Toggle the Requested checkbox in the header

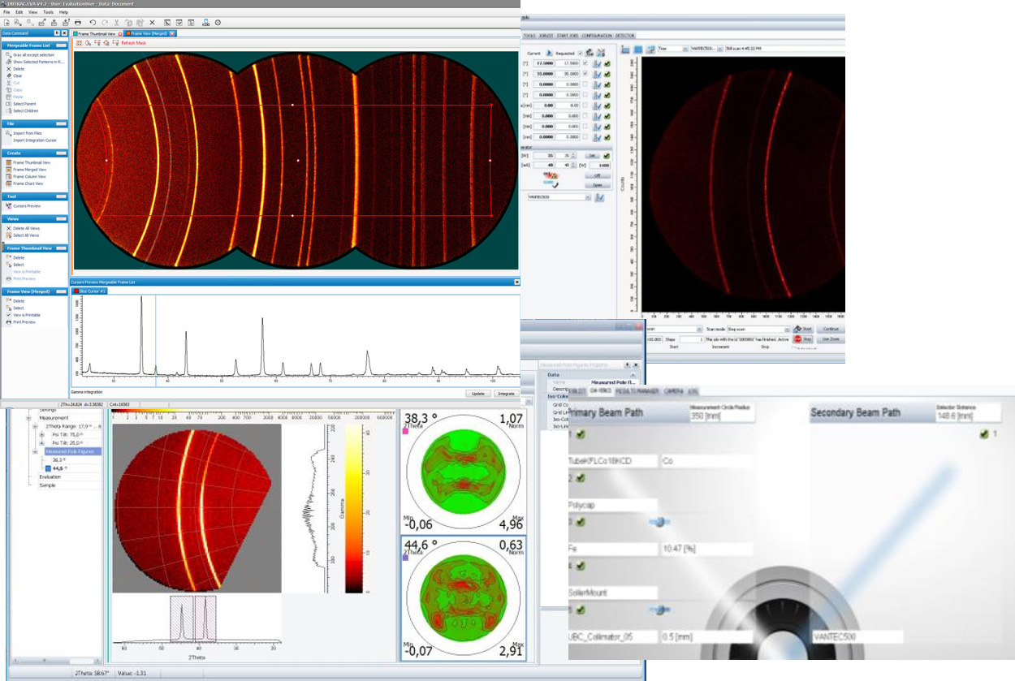tap(580, 53)
